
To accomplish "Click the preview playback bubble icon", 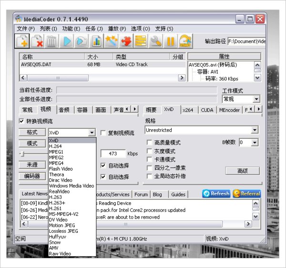I will pos(82,41).
